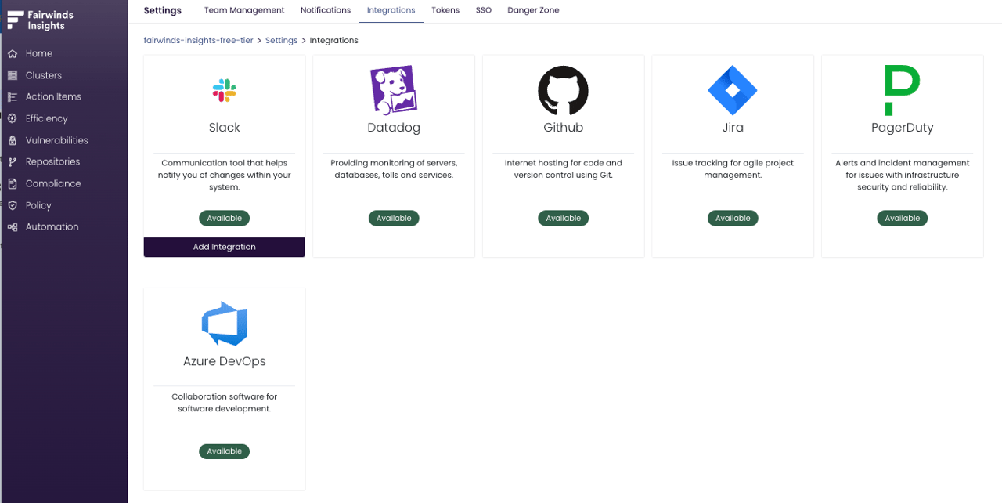Click the Jira integration logo
The height and width of the screenshot is (503, 1002).
(732, 89)
